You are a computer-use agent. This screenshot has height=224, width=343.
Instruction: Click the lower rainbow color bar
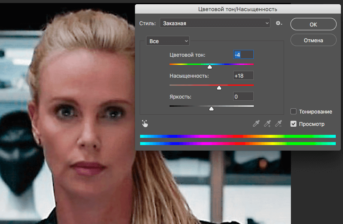[237, 144]
